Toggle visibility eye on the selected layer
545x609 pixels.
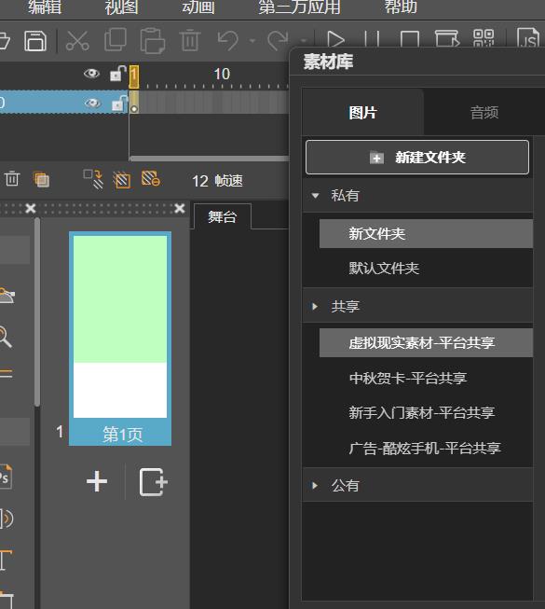click(x=92, y=103)
